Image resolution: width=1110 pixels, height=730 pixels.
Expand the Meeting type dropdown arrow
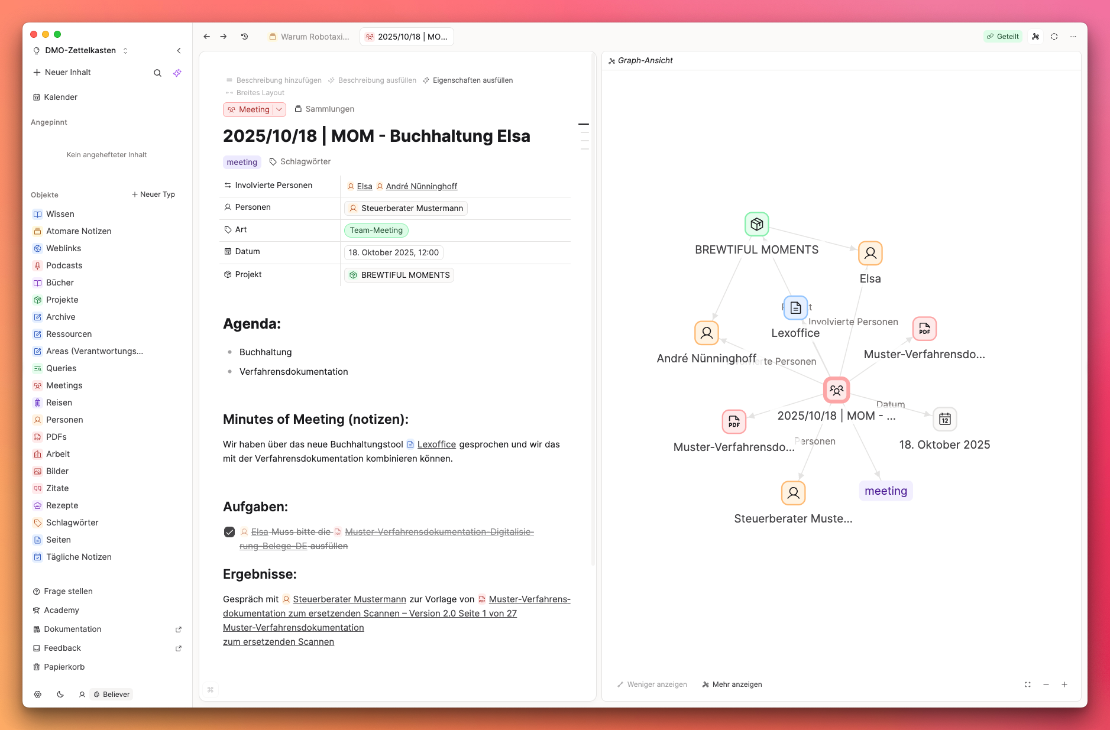[279, 109]
